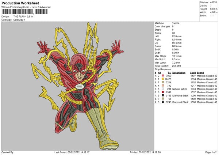Click the 'Description' column header
The image size is (219, 155).
click(x=179, y=73)
